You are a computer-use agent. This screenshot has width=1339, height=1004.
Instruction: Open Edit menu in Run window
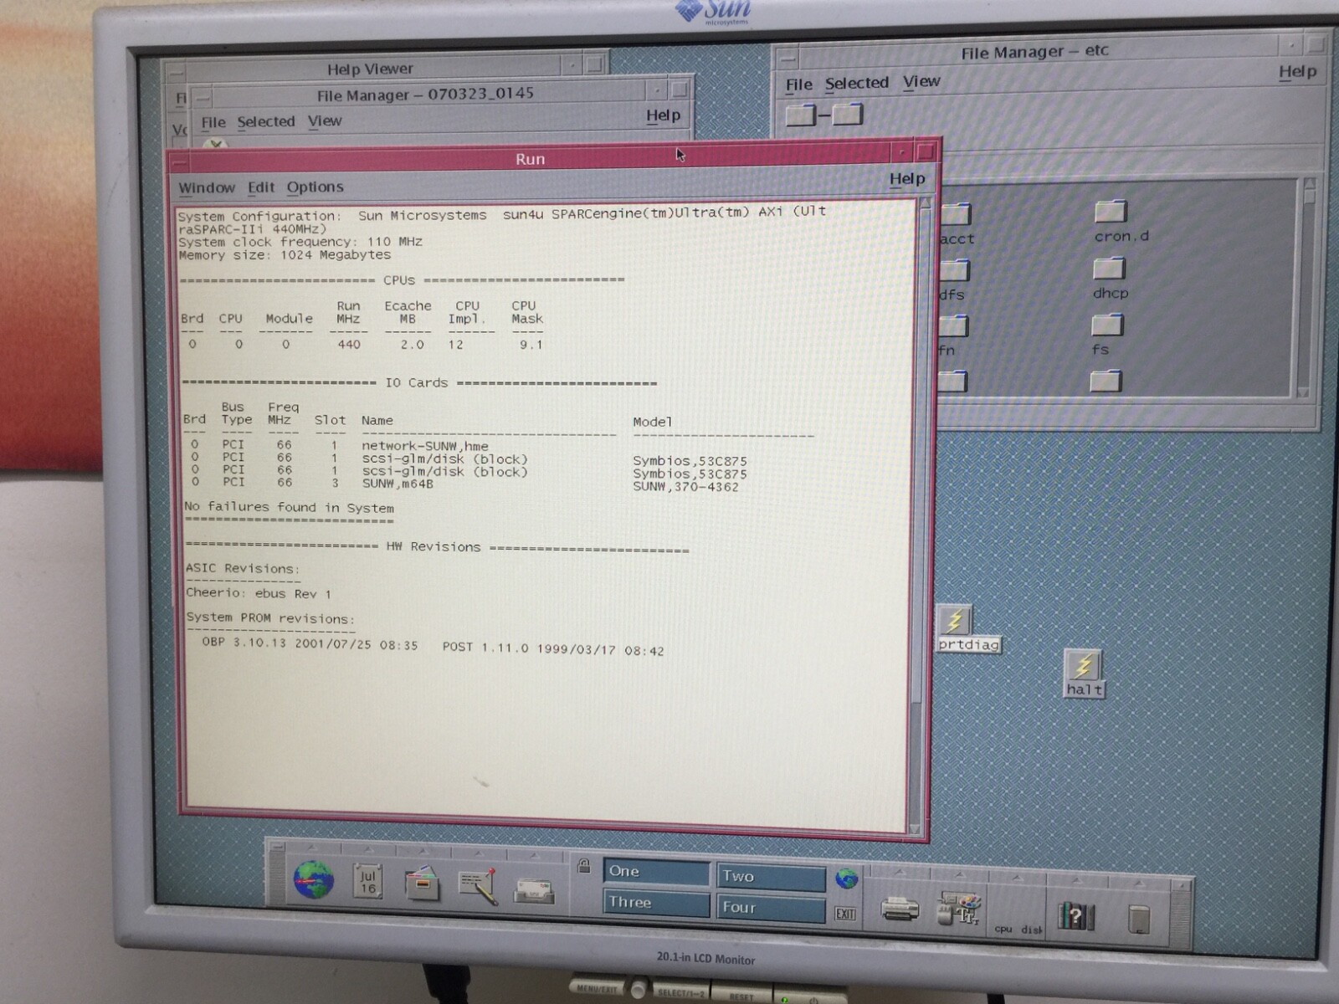pos(261,187)
